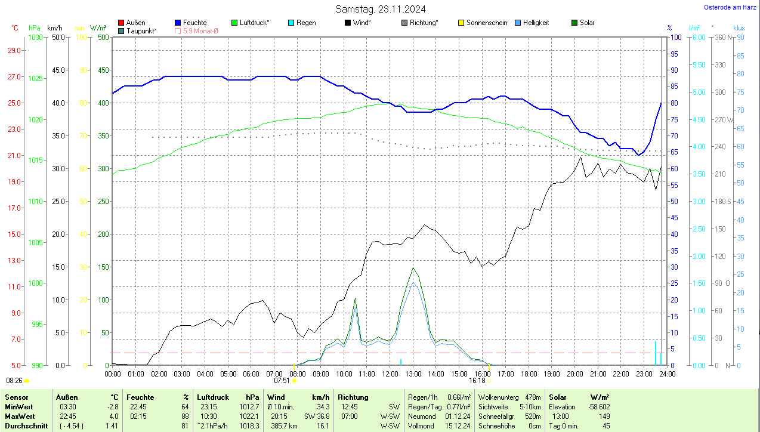
Task: Click the green Luftdruck legend square
Action: click(x=234, y=23)
